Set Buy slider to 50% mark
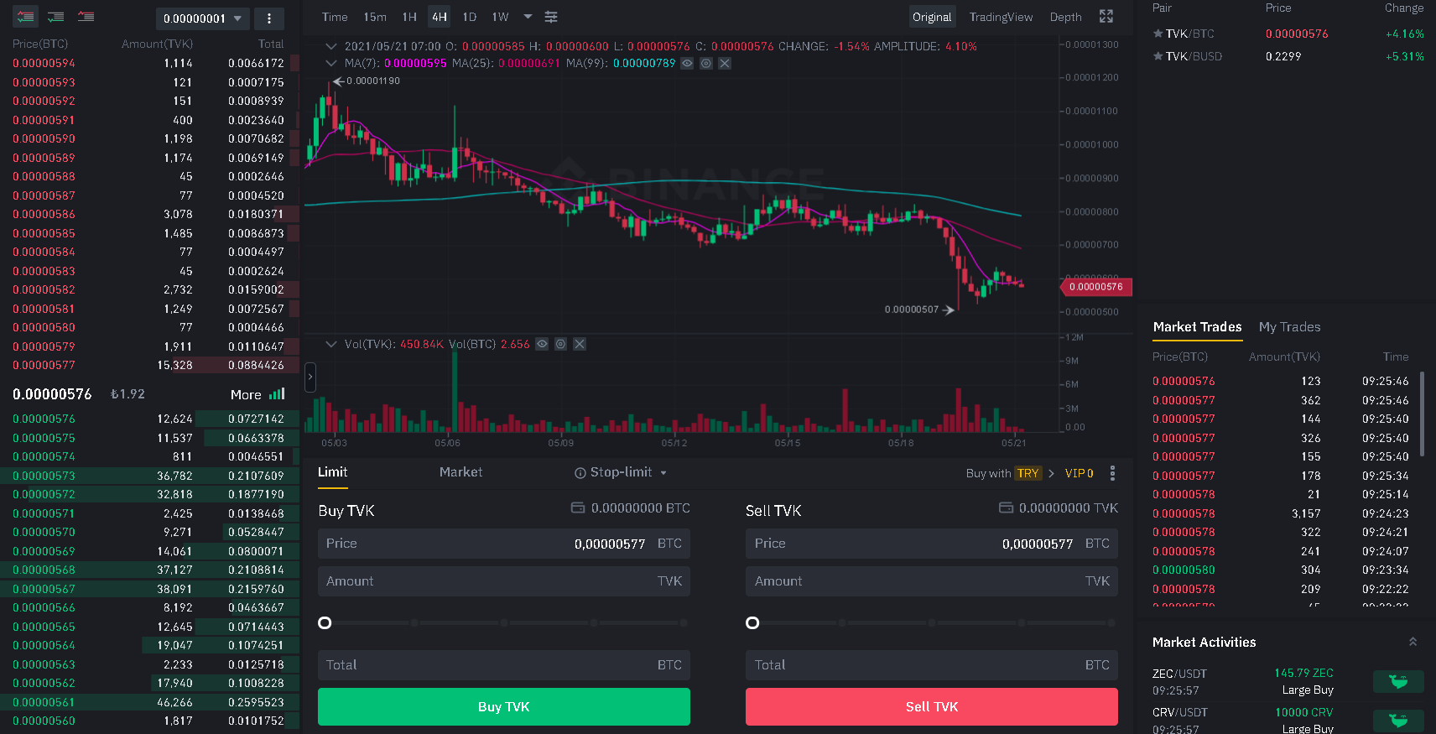The height and width of the screenshot is (734, 1436). [x=504, y=622]
